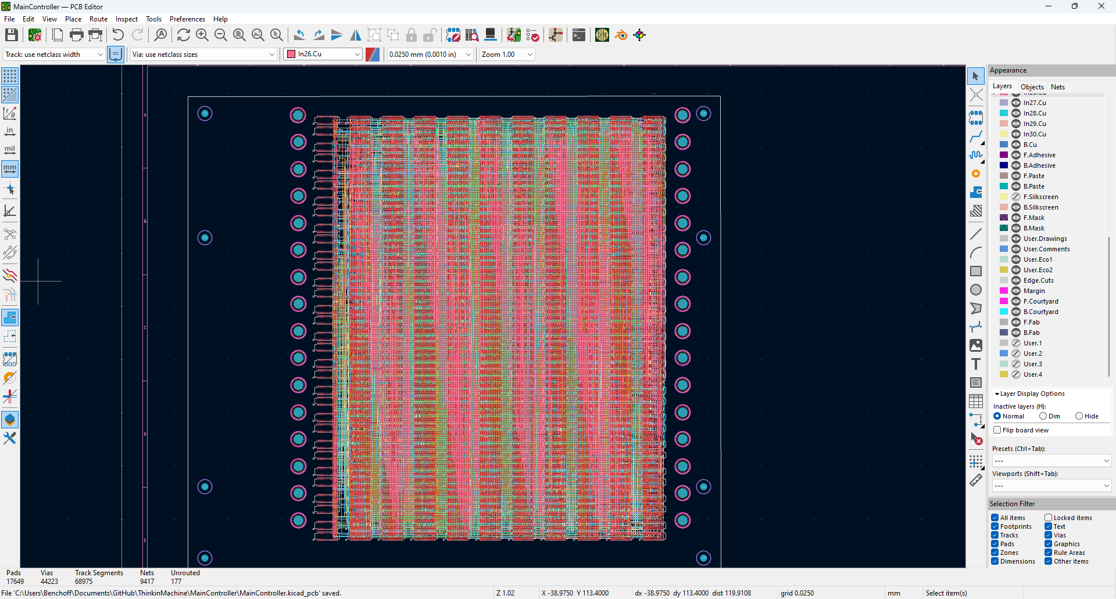Switch to the Nets tab

[1058, 86]
